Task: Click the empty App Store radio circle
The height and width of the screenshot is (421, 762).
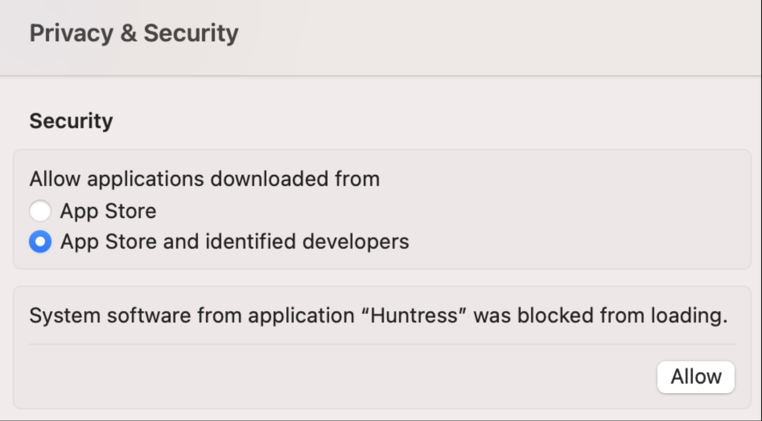Action: click(39, 210)
